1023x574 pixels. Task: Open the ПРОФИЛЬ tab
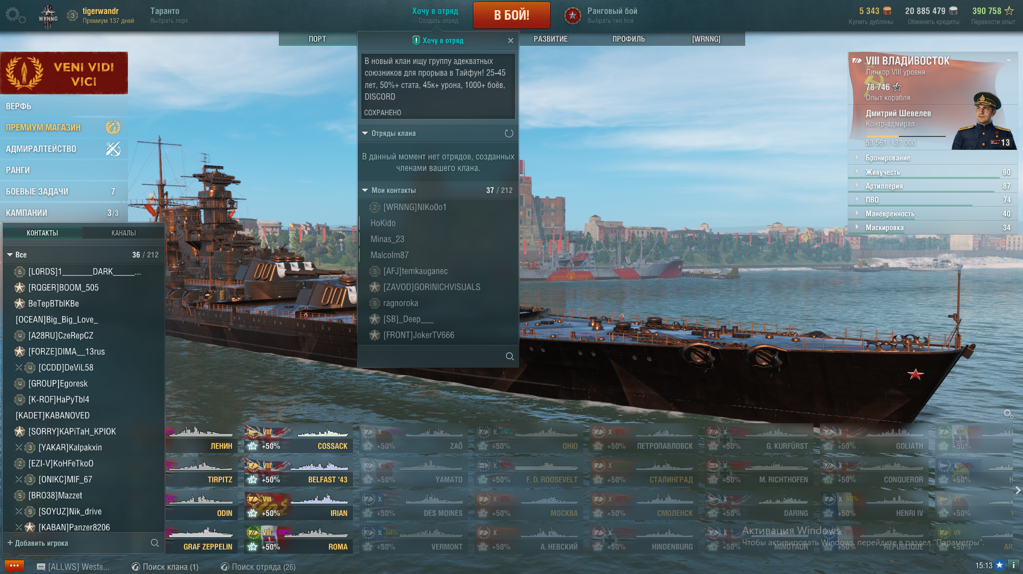(629, 39)
